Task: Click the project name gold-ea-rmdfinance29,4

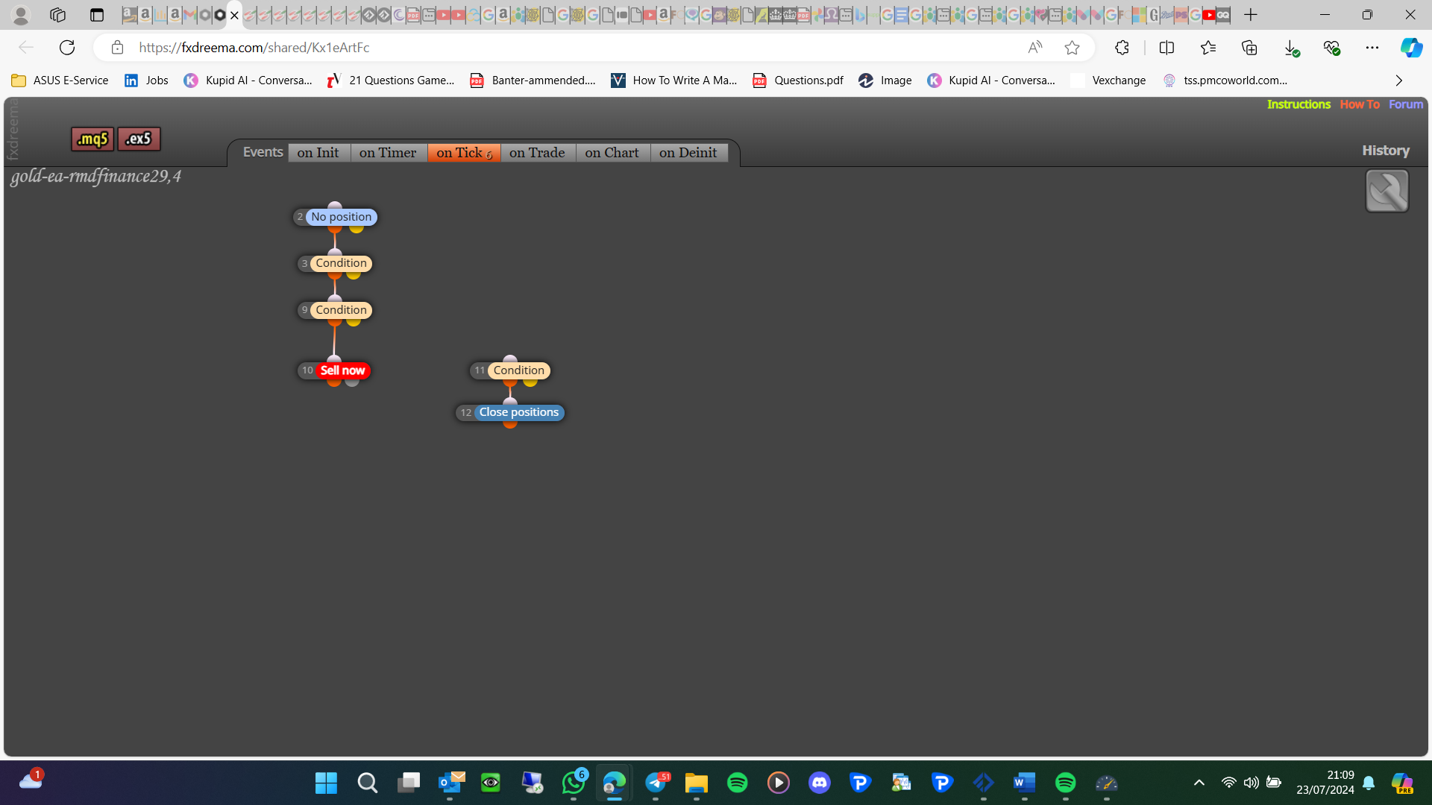Action: [95, 177]
